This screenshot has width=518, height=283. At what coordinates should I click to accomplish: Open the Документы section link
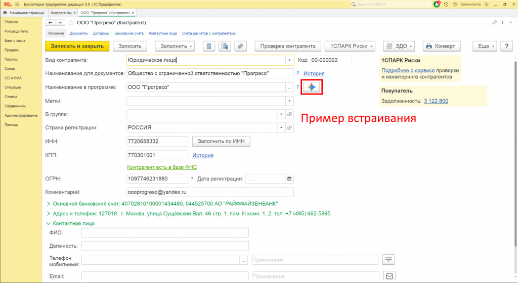pos(78,33)
